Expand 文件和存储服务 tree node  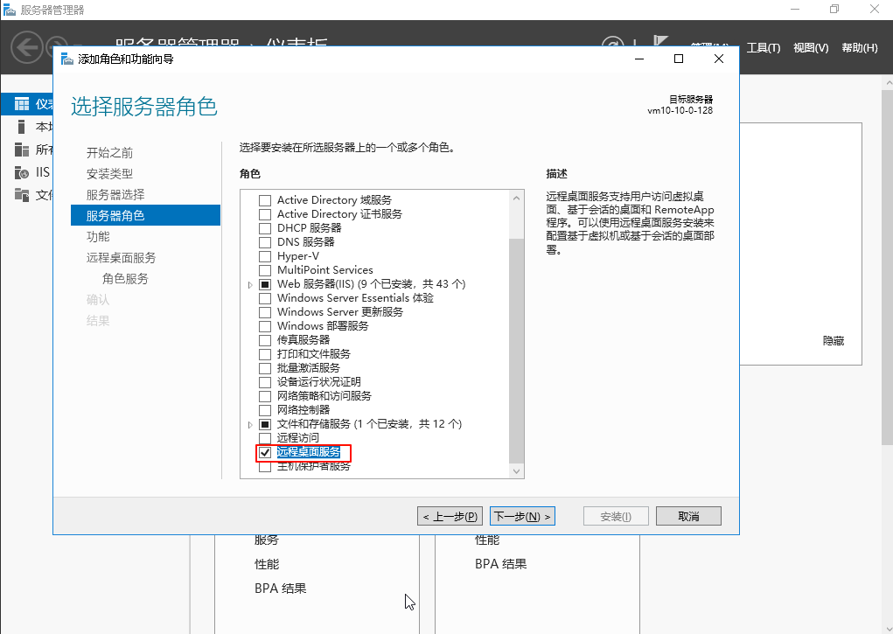pyautogui.click(x=250, y=424)
